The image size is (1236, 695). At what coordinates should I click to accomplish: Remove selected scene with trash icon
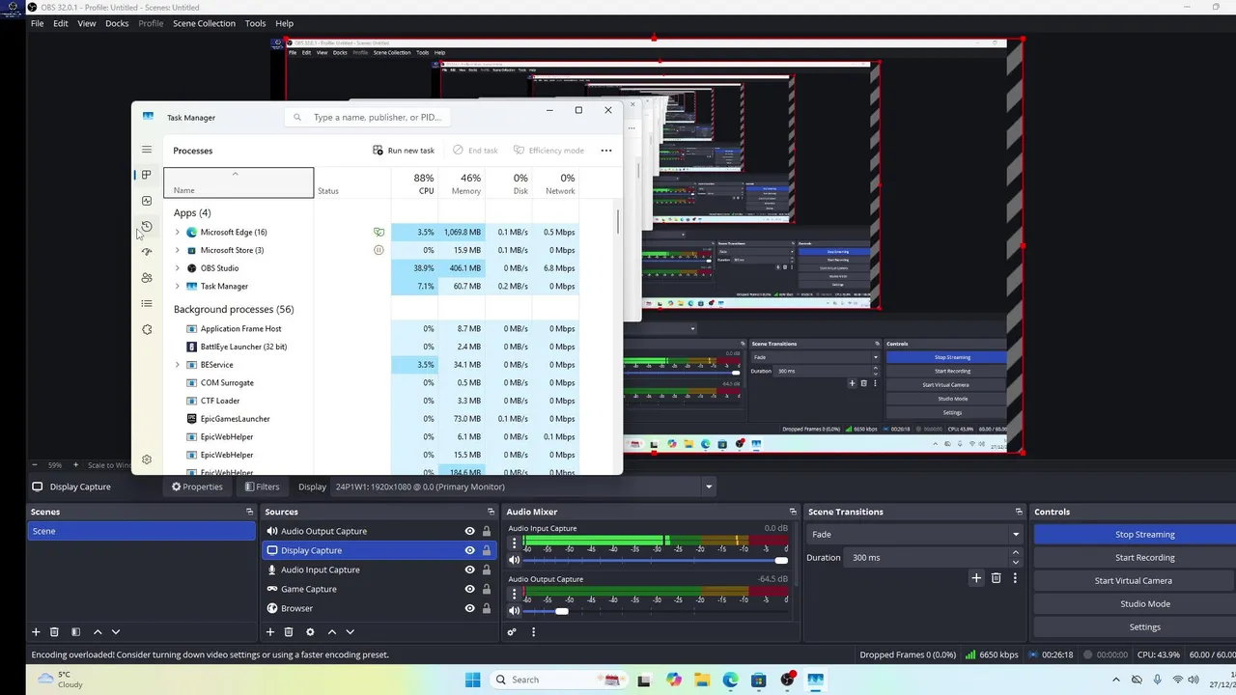54,632
